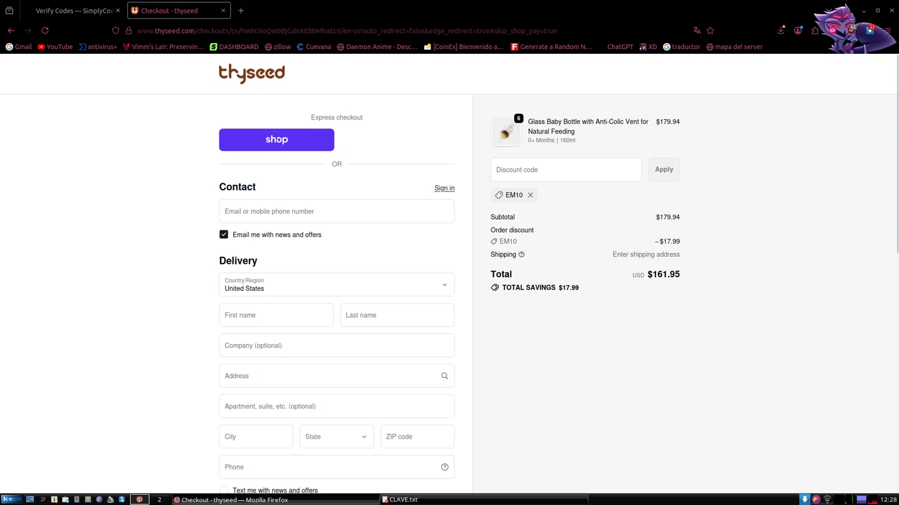Click the First name field

pos(276,315)
